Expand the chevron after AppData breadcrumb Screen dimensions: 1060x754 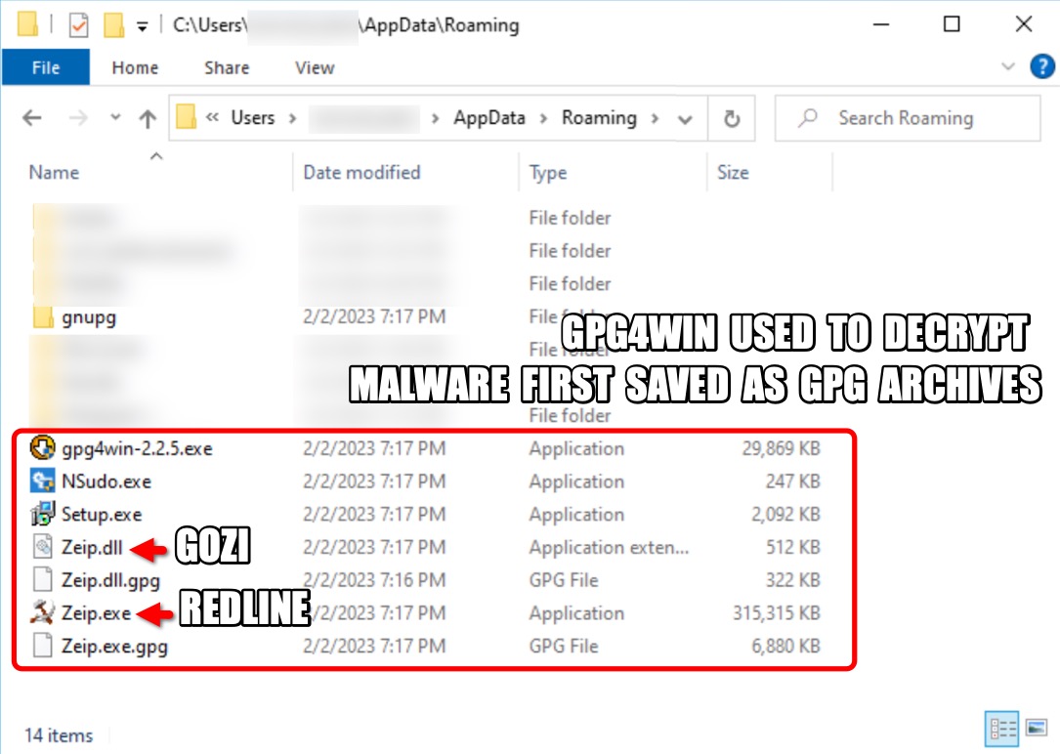point(543,119)
